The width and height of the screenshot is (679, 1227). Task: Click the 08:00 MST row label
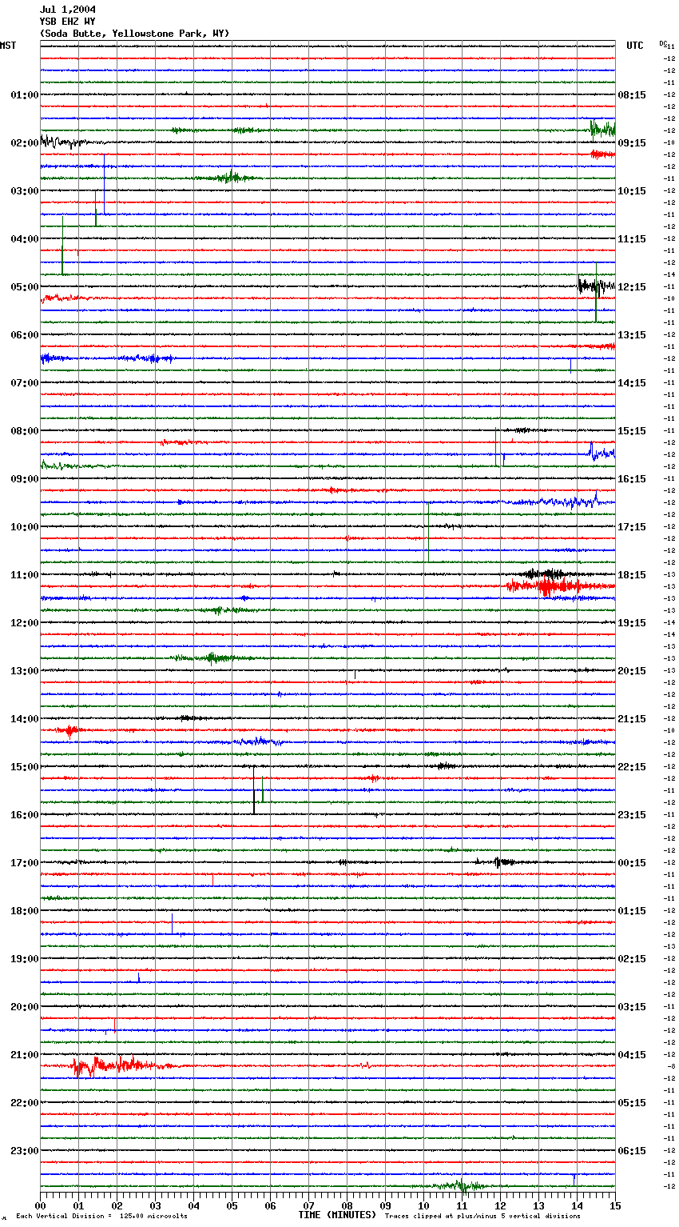[x=24, y=431]
